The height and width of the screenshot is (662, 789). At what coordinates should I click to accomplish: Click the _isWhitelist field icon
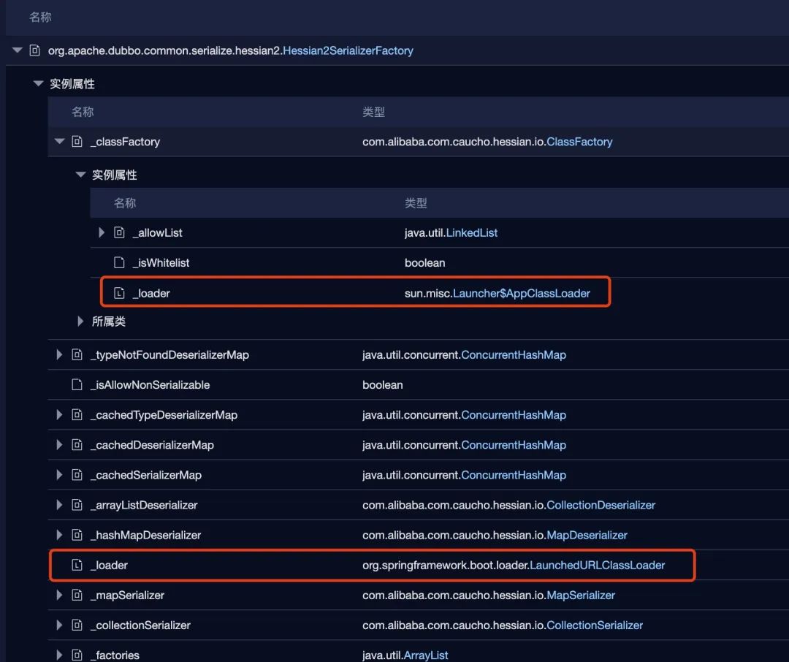[x=119, y=262]
